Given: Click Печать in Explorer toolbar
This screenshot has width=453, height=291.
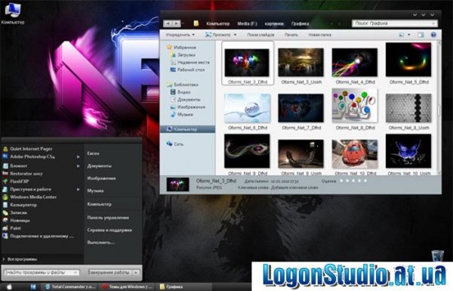Looking at the screenshot, I should tap(291, 35).
